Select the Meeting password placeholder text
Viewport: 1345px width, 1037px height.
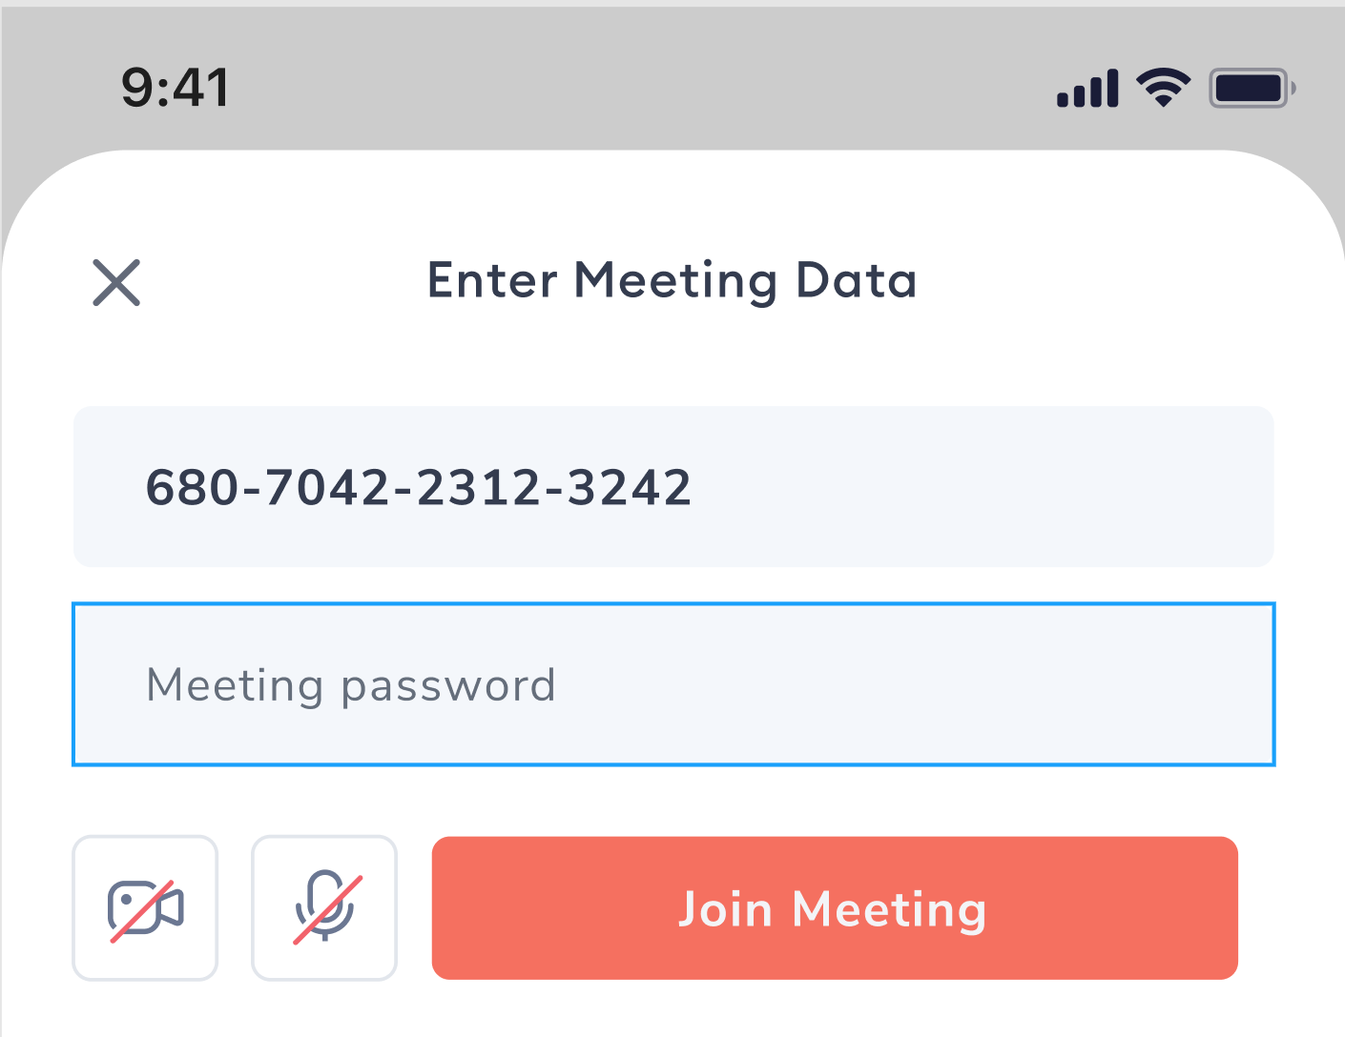click(x=350, y=685)
